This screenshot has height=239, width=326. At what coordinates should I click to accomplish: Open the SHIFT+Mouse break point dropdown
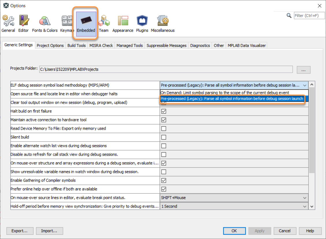tap(234, 198)
